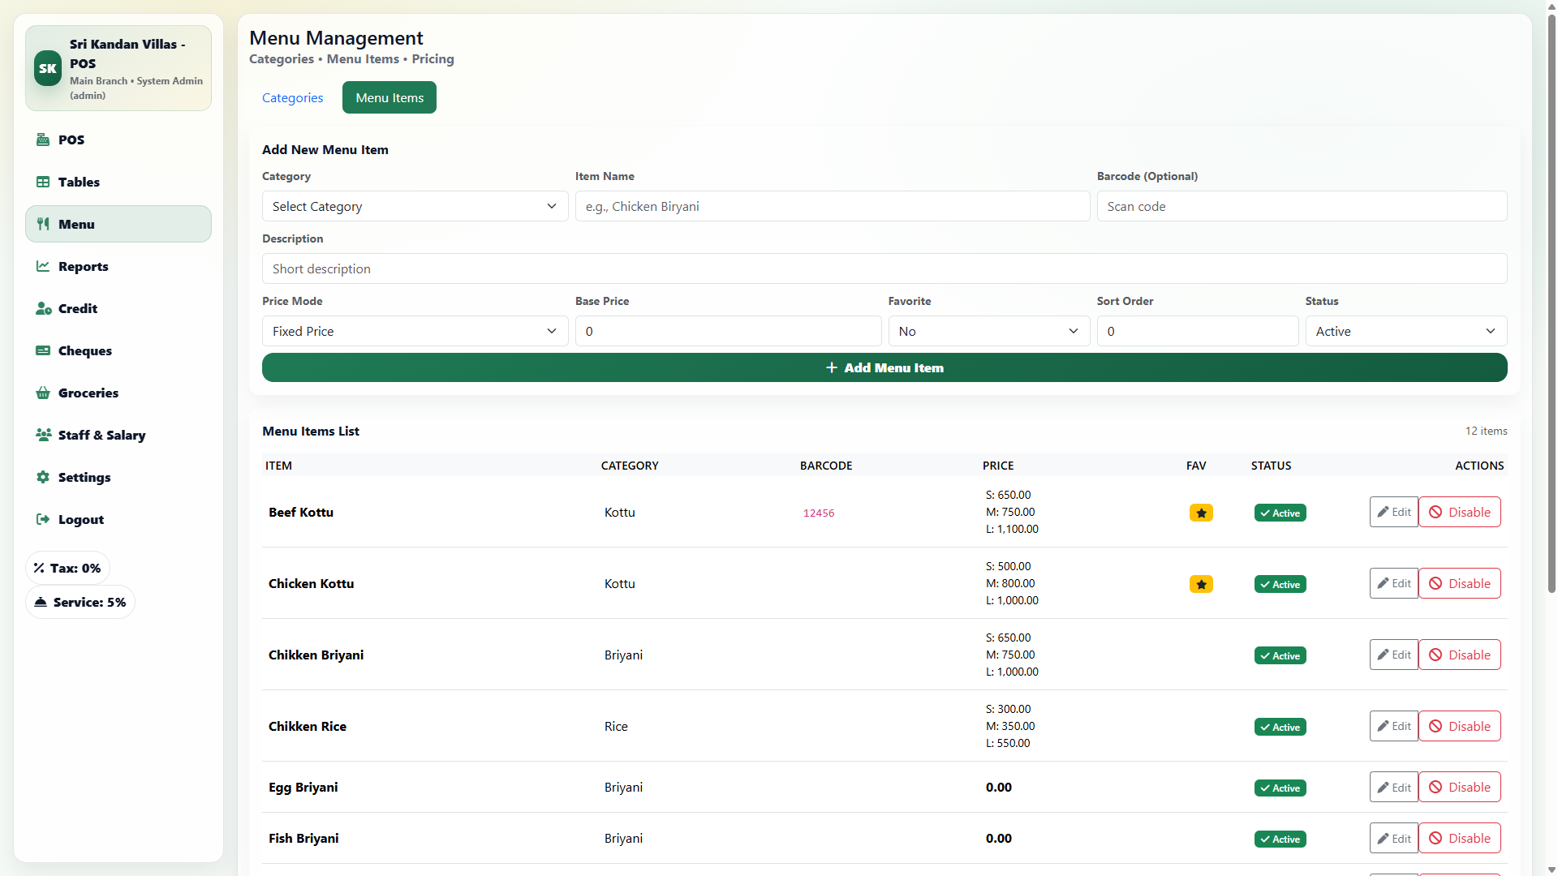The height and width of the screenshot is (876, 1558).
Task: Click the Groceries basket icon
Action: (x=43, y=393)
